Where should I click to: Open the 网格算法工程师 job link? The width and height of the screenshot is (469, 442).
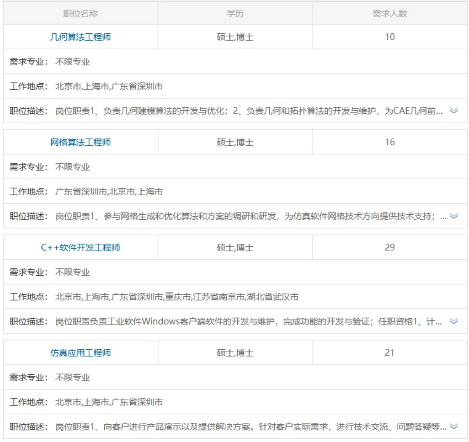click(80, 142)
